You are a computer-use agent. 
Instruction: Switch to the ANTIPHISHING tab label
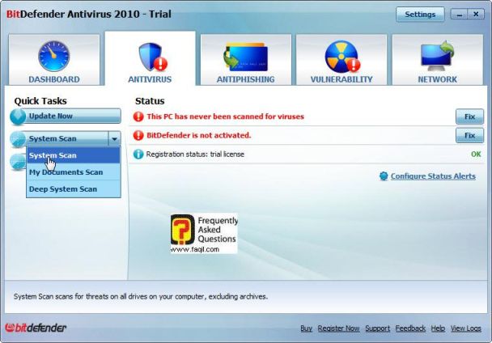246,79
